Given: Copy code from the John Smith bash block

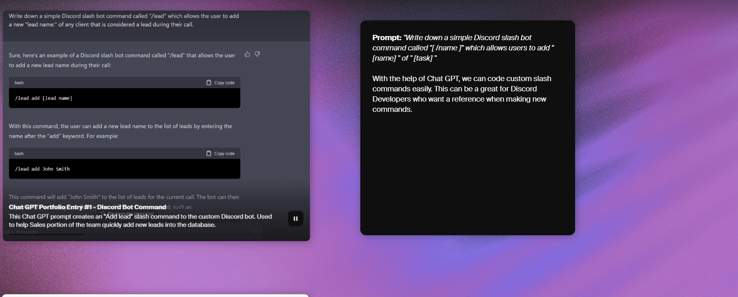Looking at the screenshot, I should [x=220, y=154].
